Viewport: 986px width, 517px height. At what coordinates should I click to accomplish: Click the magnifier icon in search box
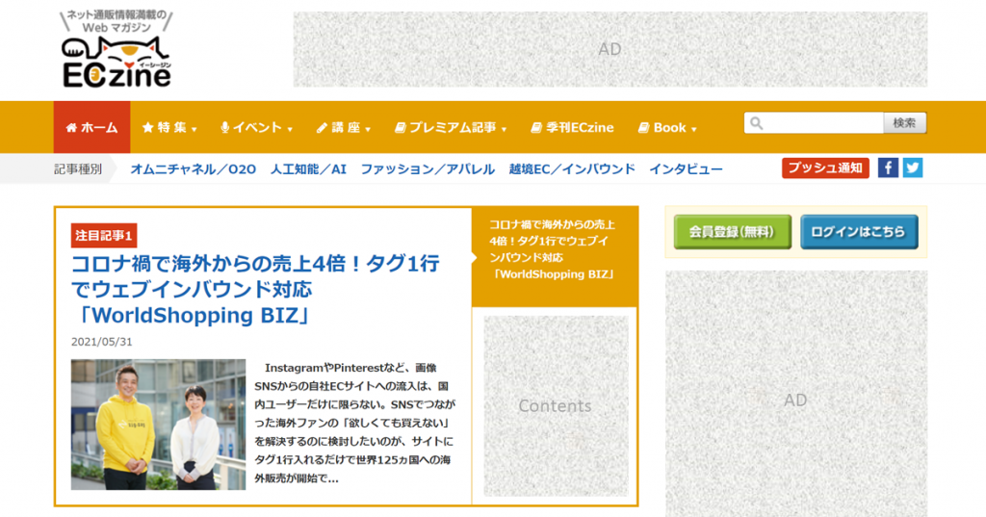757,123
